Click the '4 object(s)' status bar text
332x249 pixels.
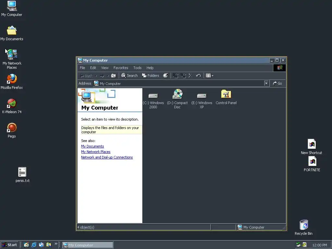86,227
